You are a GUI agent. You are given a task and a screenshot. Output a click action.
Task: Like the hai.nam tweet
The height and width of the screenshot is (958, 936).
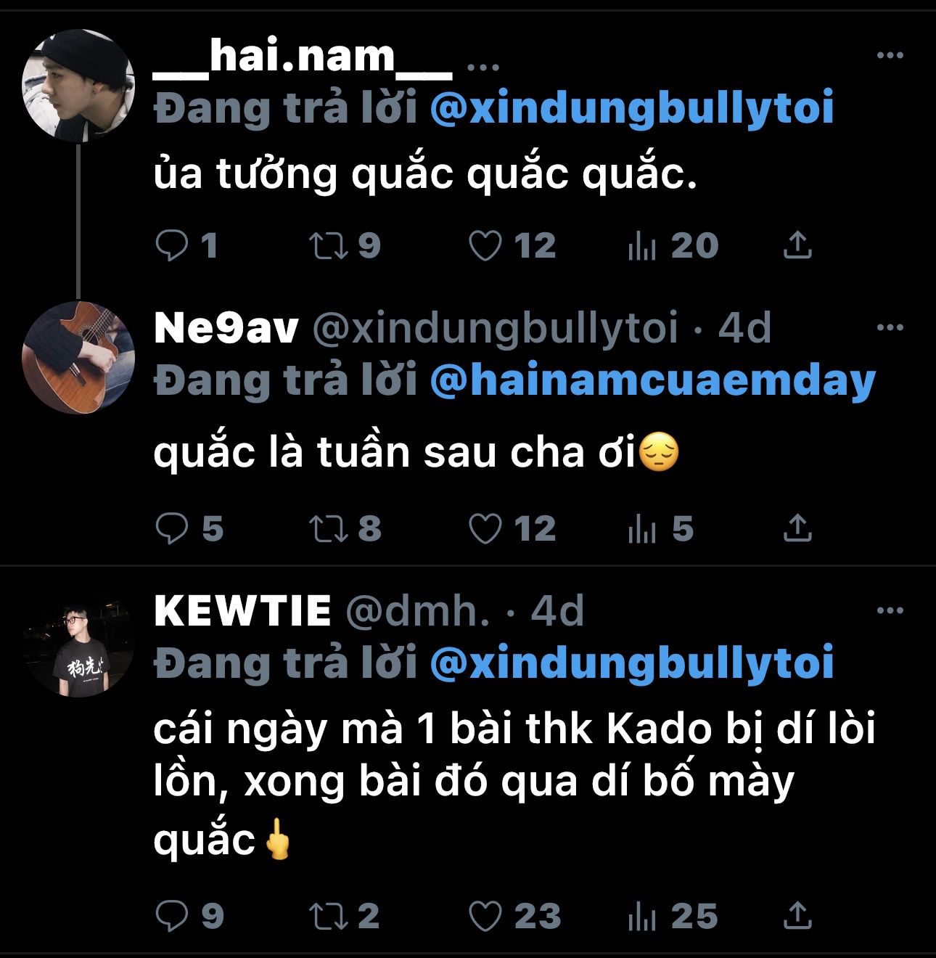point(485,246)
